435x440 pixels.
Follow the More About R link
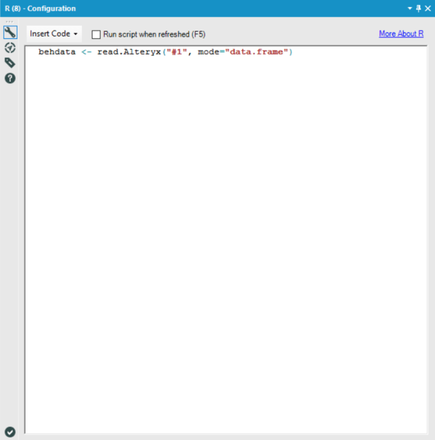[x=401, y=34]
